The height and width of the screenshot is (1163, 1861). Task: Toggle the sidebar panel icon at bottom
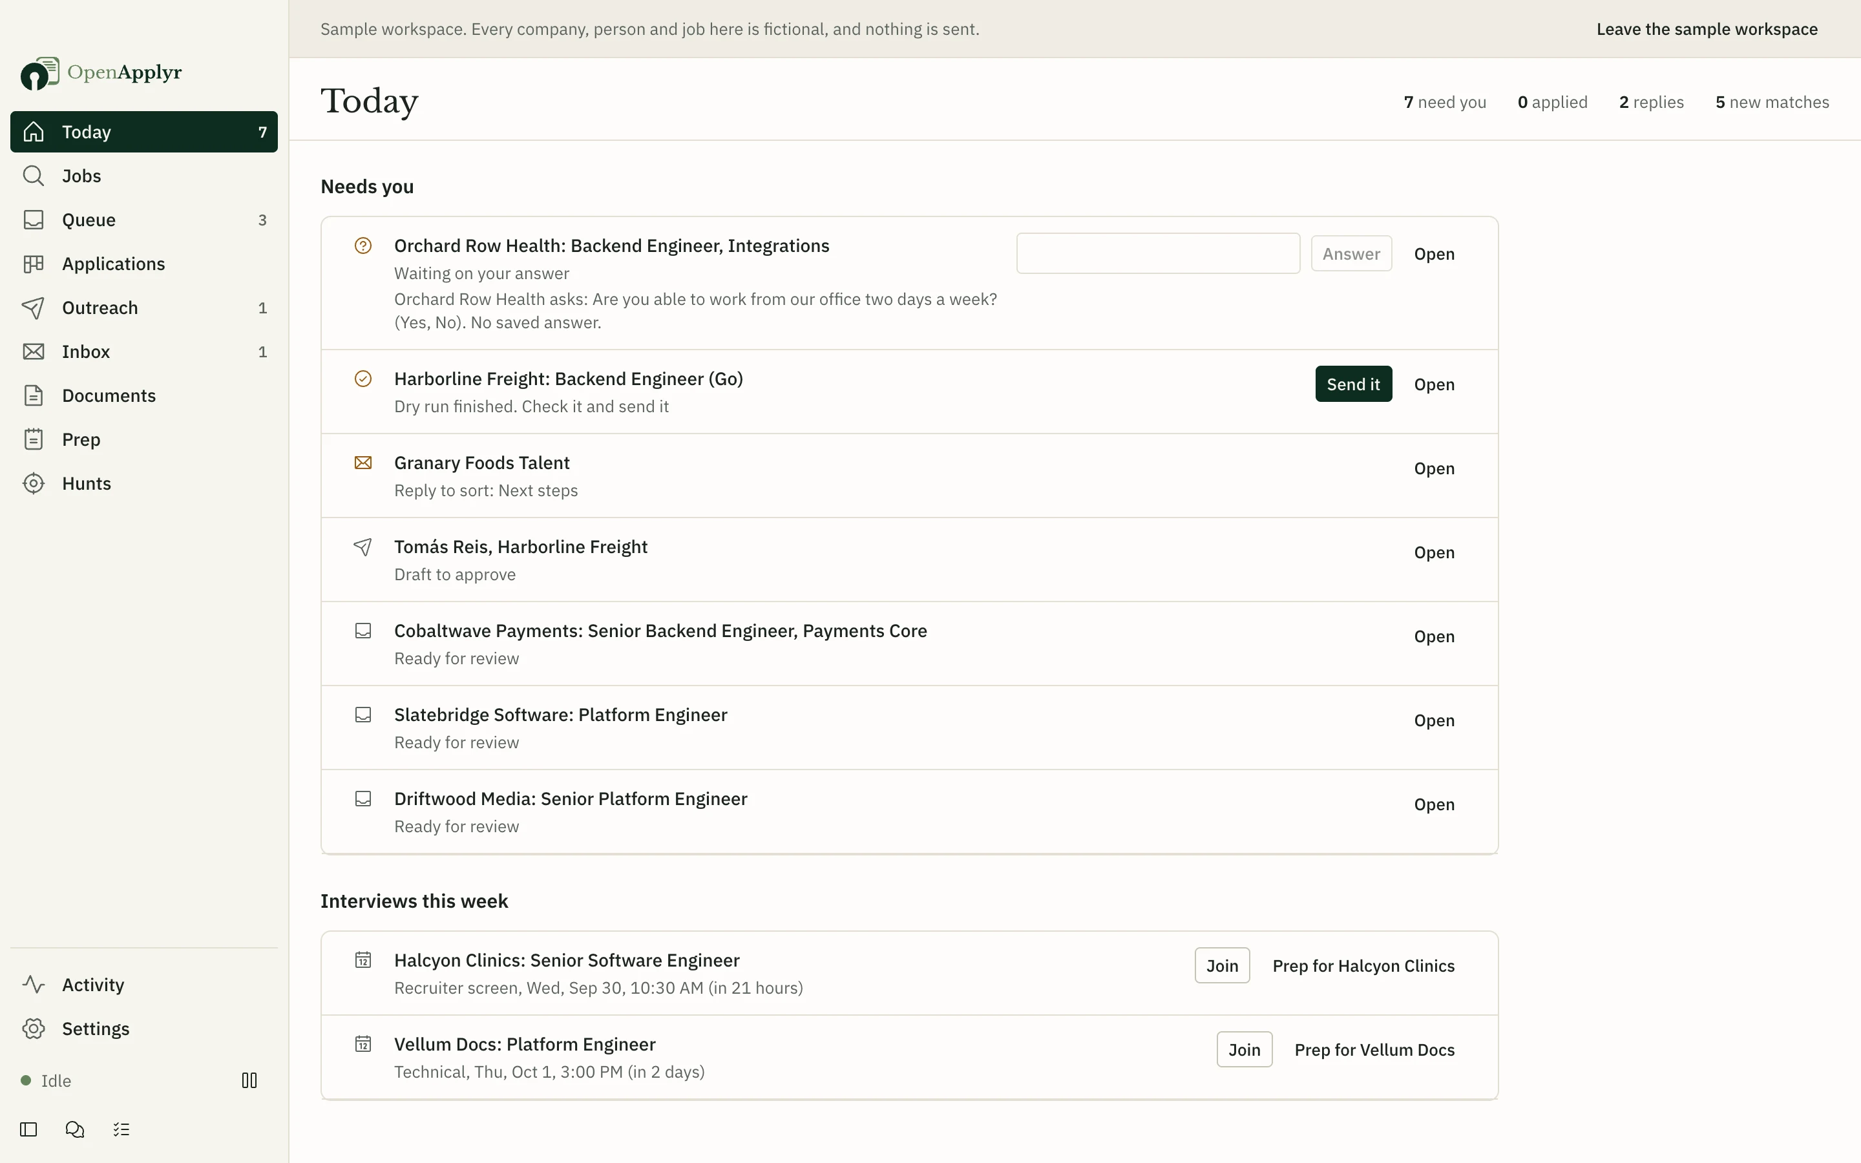coord(28,1129)
